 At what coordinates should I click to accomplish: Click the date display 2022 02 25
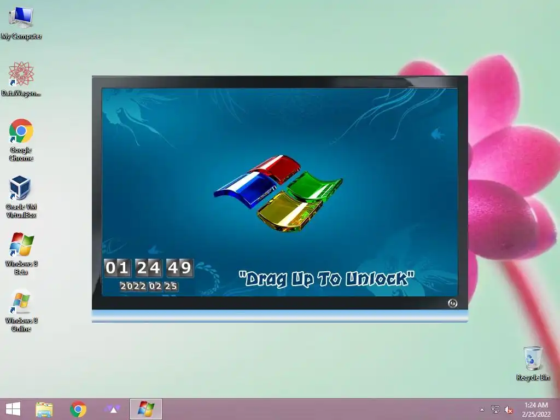[x=149, y=286]
